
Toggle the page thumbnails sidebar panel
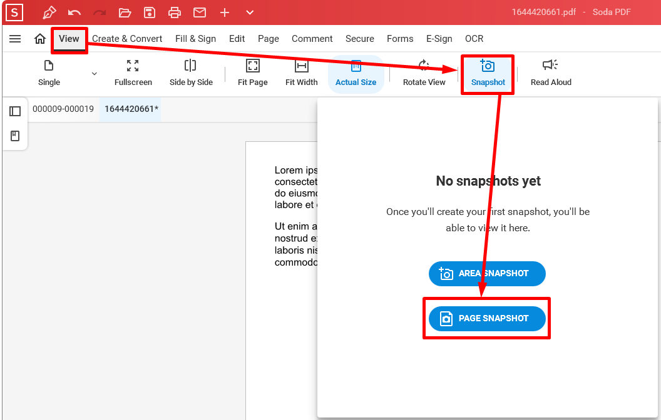(15, 111)
